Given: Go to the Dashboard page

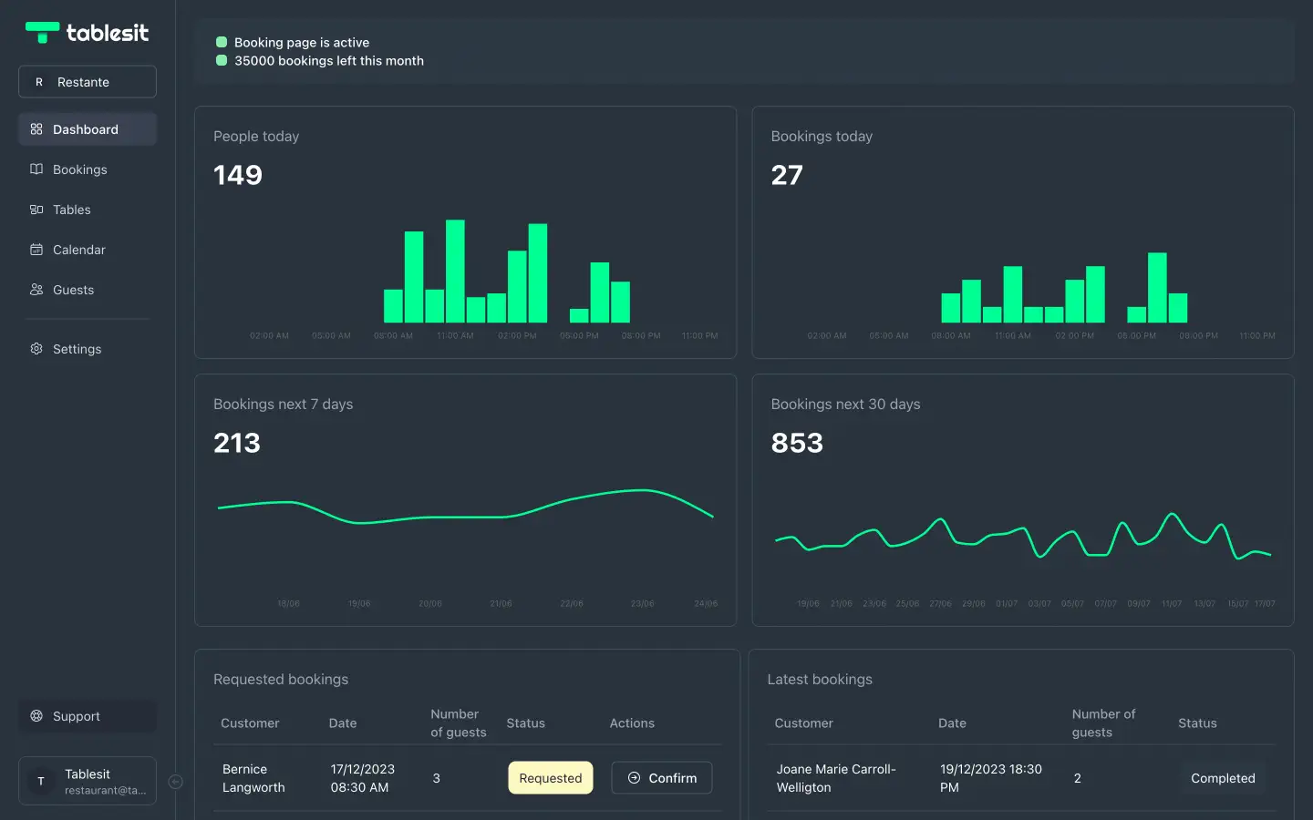Looking at the screenshot, I should (88, 129).
